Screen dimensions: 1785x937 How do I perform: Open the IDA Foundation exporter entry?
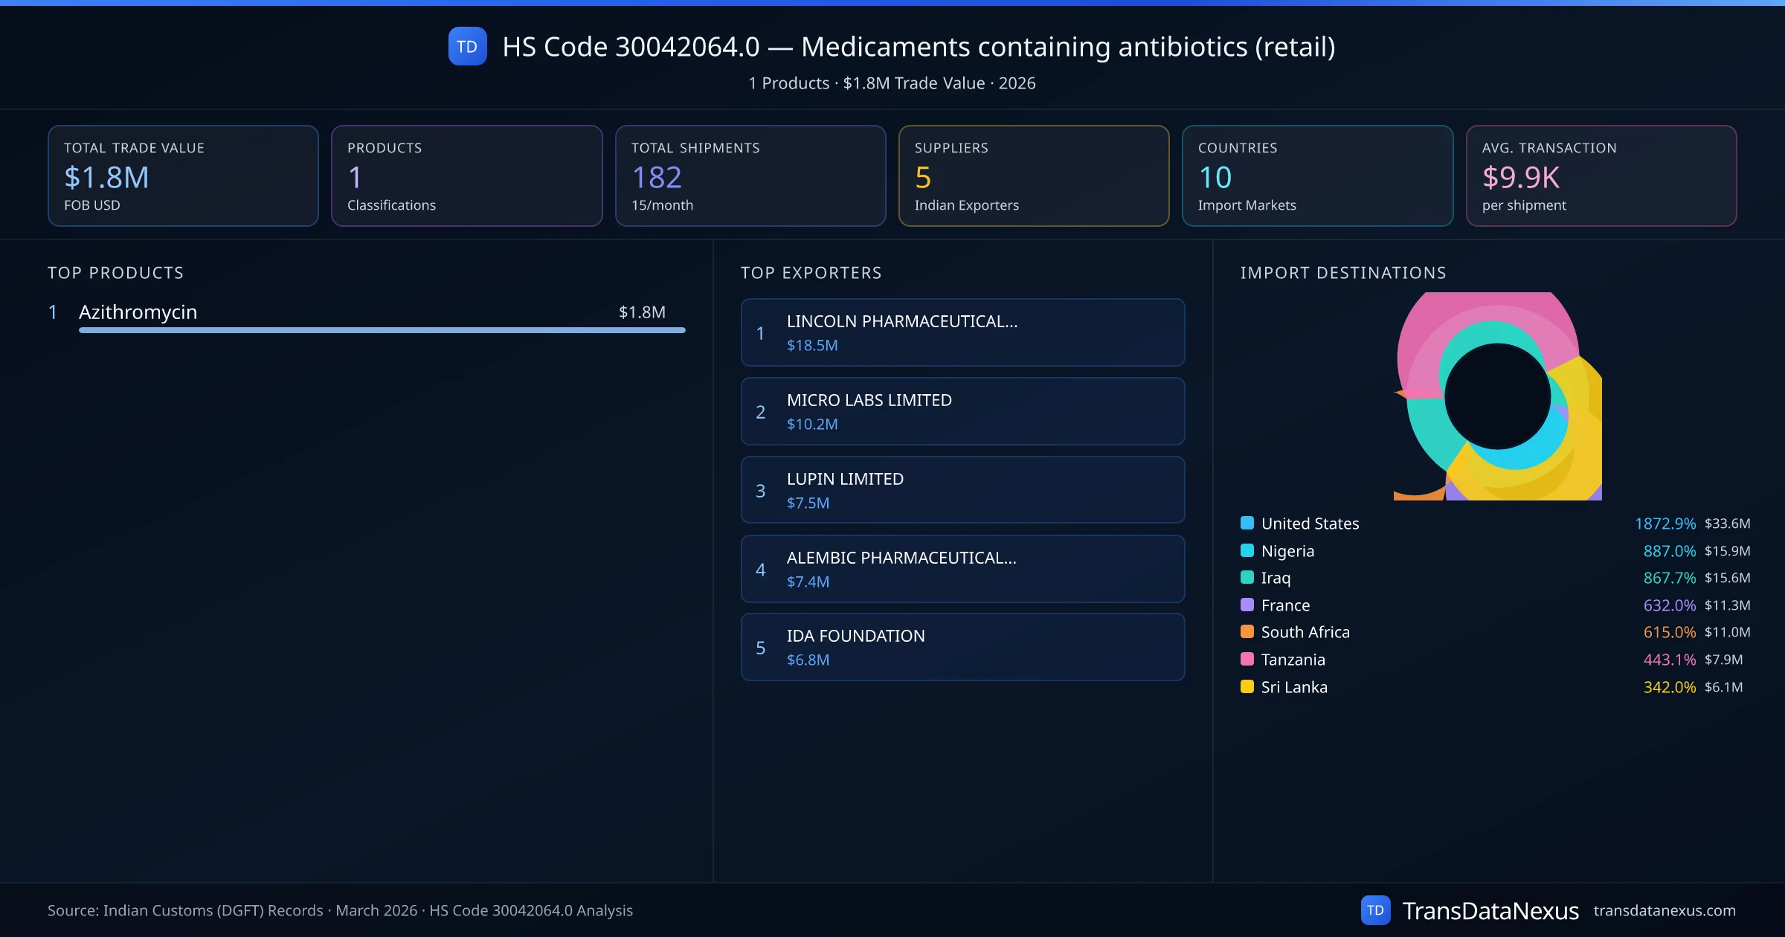(x=962, y=647)
